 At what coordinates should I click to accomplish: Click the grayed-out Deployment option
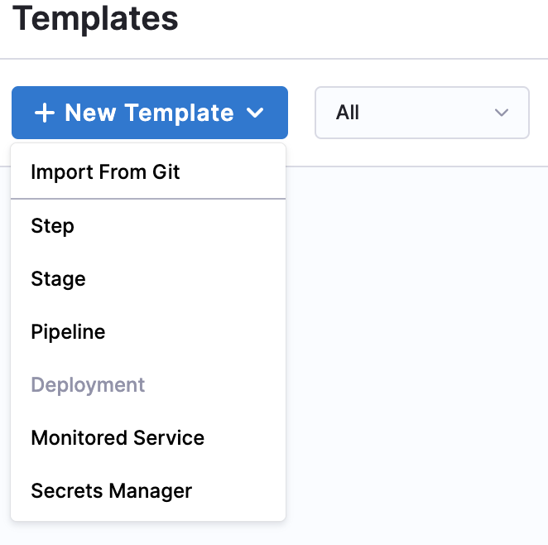pyautogui.click(x=88, y=385)
